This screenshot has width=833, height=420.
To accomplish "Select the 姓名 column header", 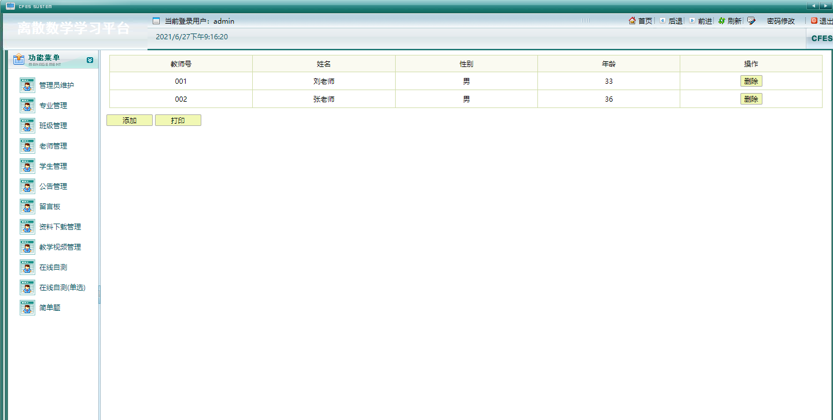I will click(324, 64).
